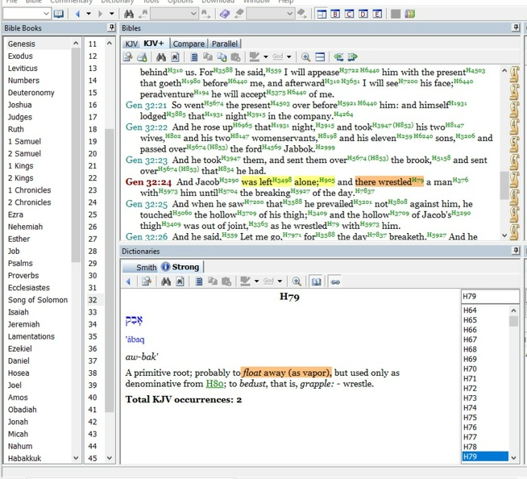The height and width of the screenshot is (479, 527).
Task: Click the page-with-magnifier icon in Dictionaries toolbar
Action: coord(147,281)
